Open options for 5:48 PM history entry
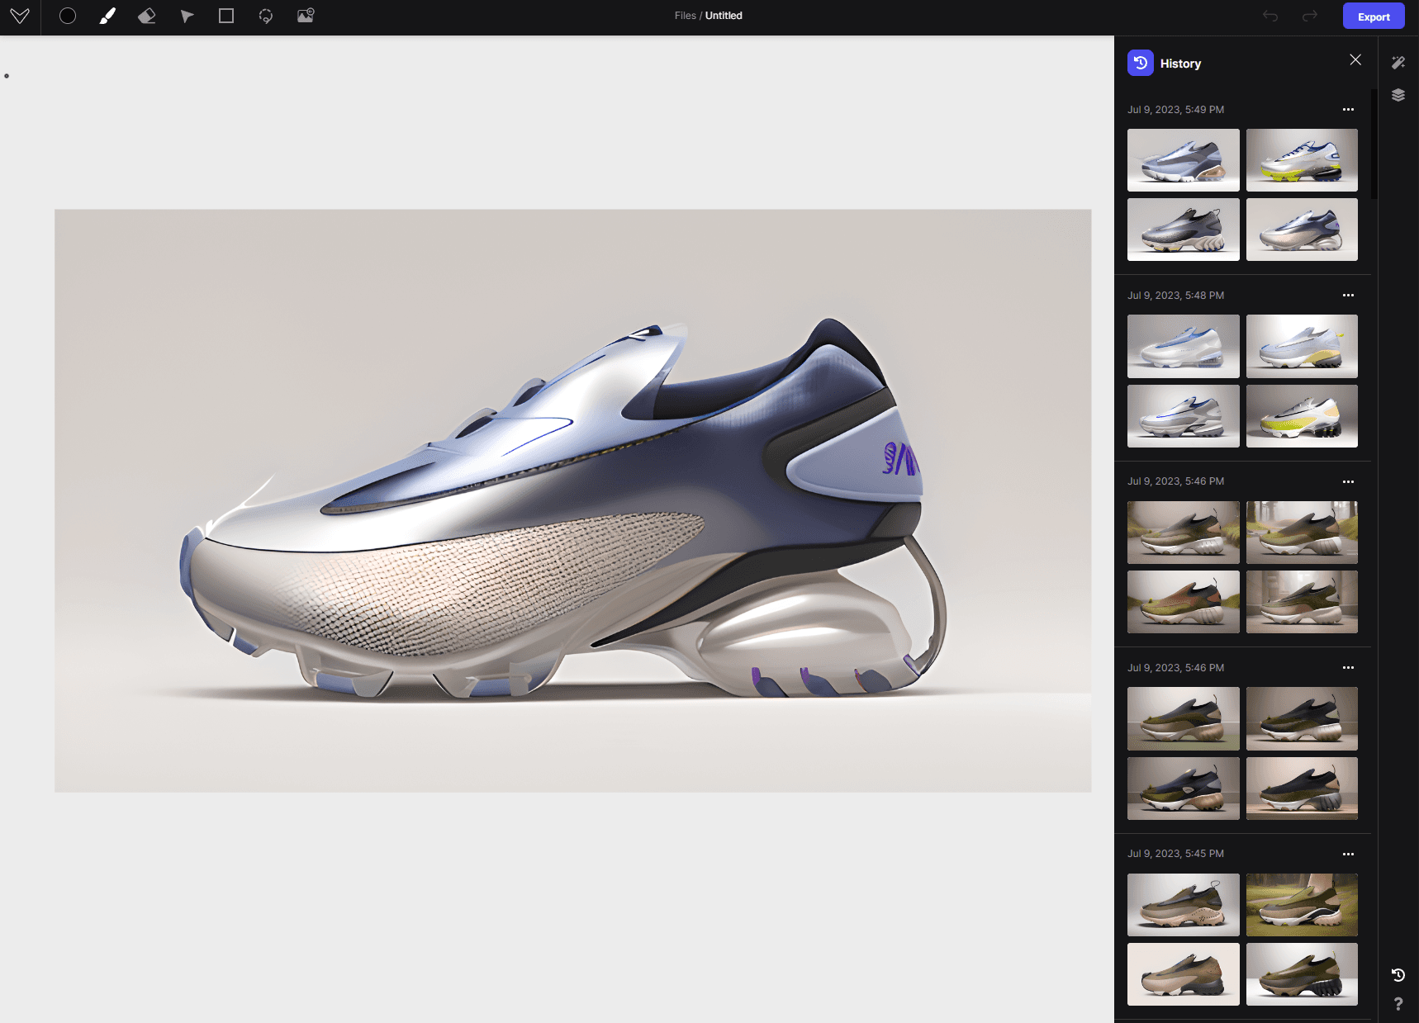The height and width of the screenshot is (1023, 1419). point(1348,296)
